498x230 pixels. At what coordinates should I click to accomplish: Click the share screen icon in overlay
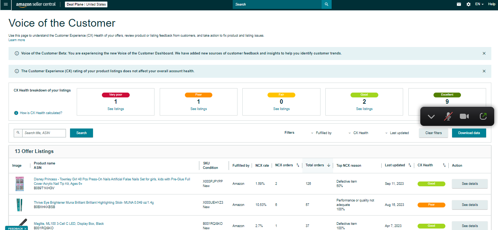click(483, 116)
